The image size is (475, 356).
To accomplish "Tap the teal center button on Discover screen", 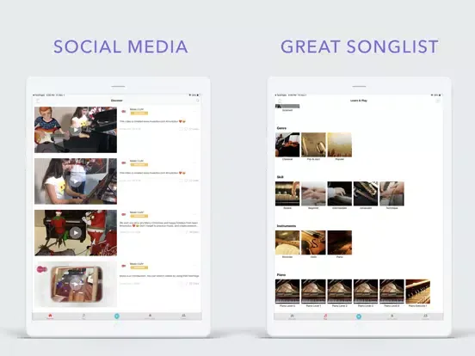I will [117, 316].
